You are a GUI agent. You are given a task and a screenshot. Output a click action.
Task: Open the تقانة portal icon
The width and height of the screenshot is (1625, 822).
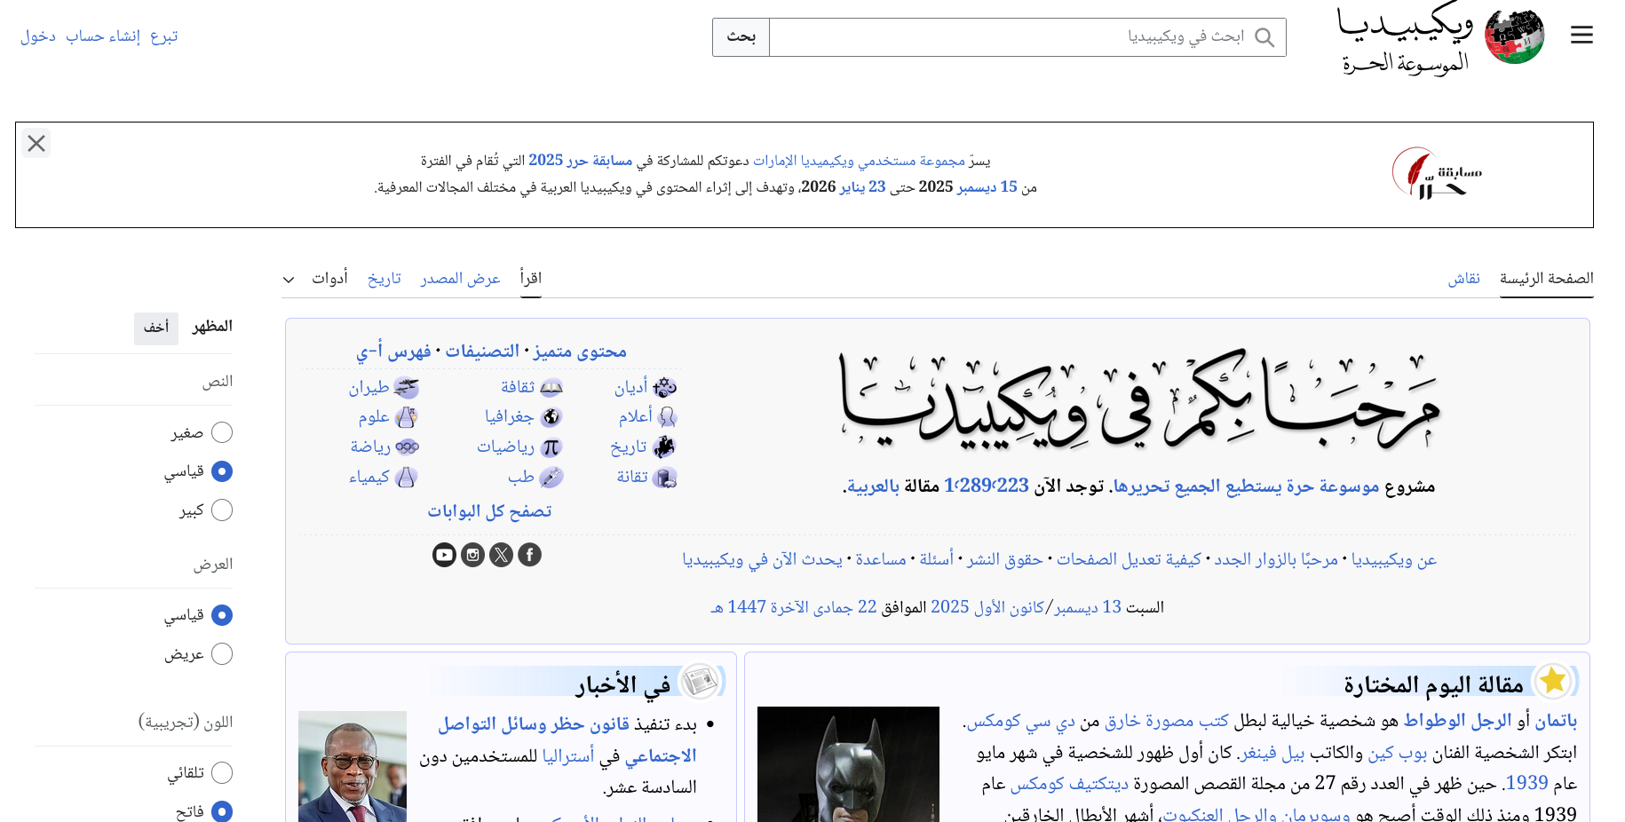point(664,478)
